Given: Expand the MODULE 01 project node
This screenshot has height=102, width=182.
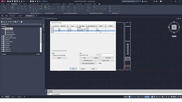Looking at the screenshot, I should tap(2, 49).
